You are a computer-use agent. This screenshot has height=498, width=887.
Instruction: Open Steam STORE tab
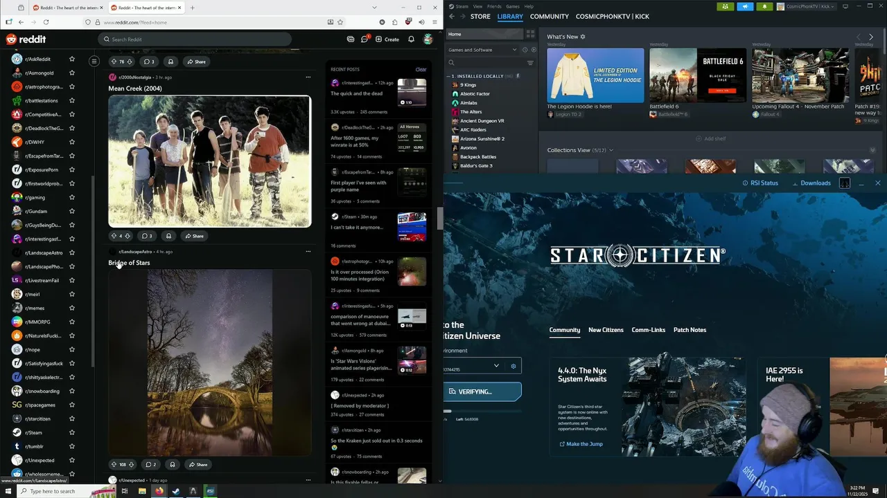pos(480,16)
